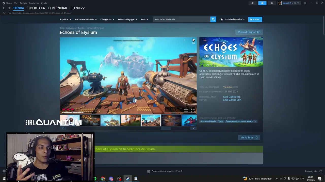325x182 pixels.
Task: Click the left arrow under thumbnail strip
Action: pyautogui.click(x=63, y=128)
